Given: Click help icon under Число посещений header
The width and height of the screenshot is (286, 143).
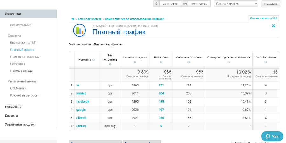Looking at the screenshot, I should (135, 62).
